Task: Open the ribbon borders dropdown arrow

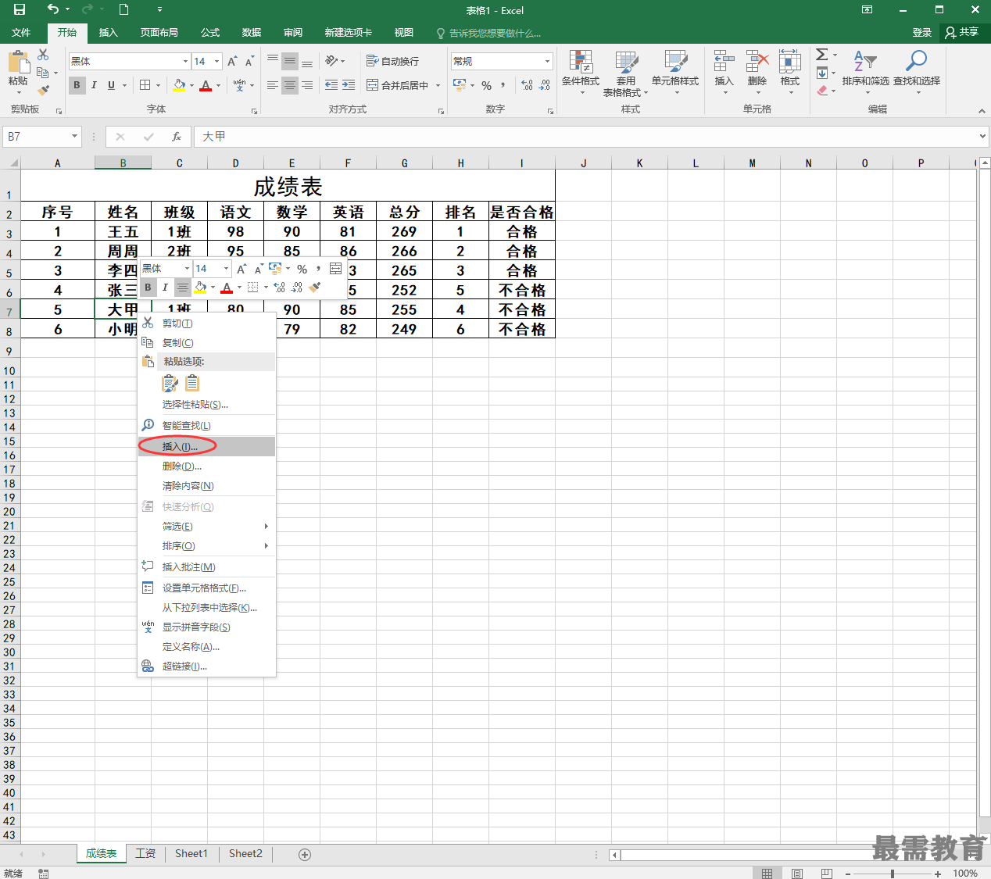Action: point(158,85)
